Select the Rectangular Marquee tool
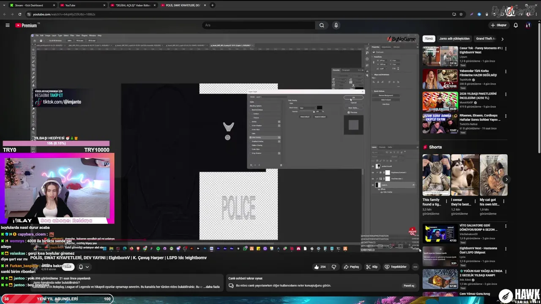The height and width of the screenshot is (304, 541). pos(33,54)
